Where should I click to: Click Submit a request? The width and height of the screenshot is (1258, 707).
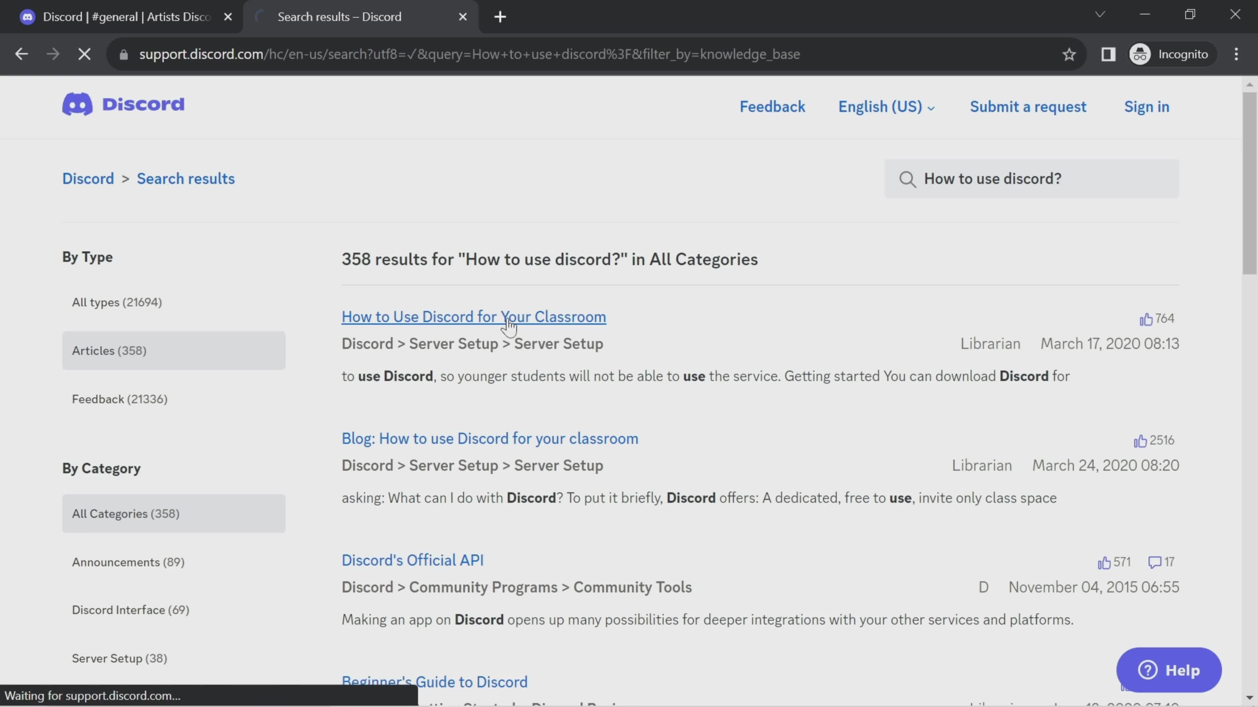1028,106
